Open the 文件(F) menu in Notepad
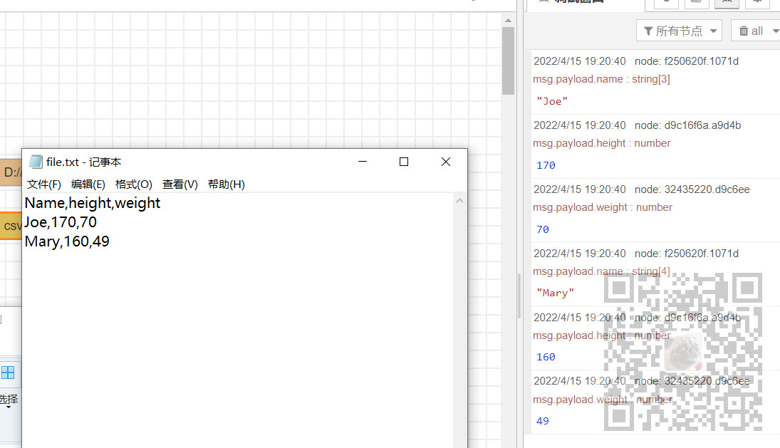780x448 pixels. (x=43, y=184)
